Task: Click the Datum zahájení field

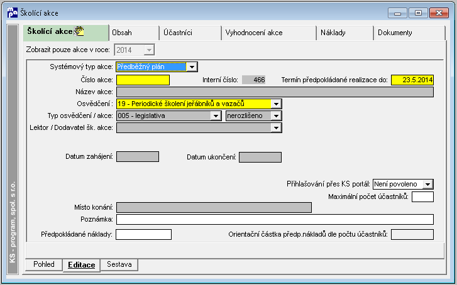Action: coord(138,156)
